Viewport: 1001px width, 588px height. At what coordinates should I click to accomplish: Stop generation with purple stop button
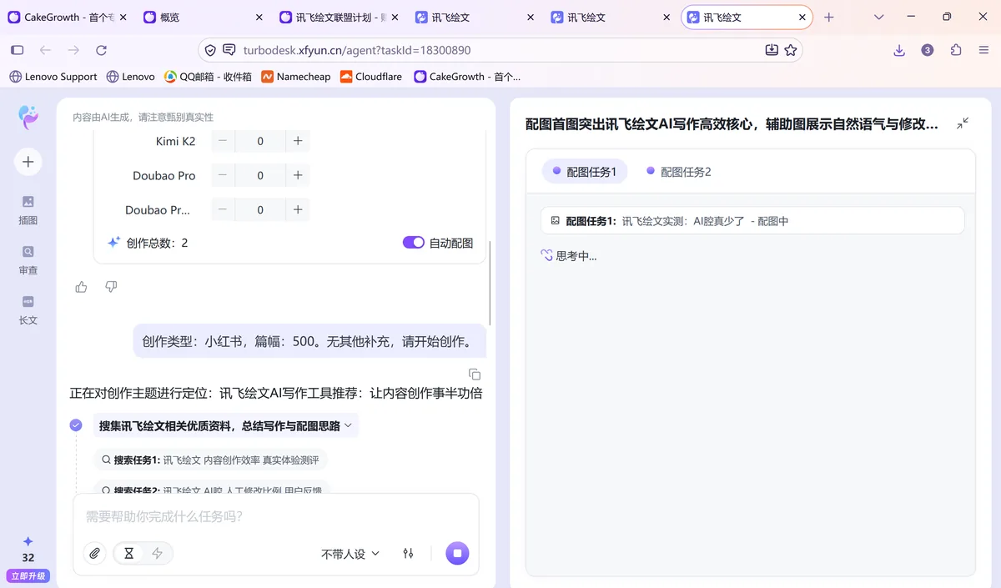pyautogui.click(x=457, y=553)
